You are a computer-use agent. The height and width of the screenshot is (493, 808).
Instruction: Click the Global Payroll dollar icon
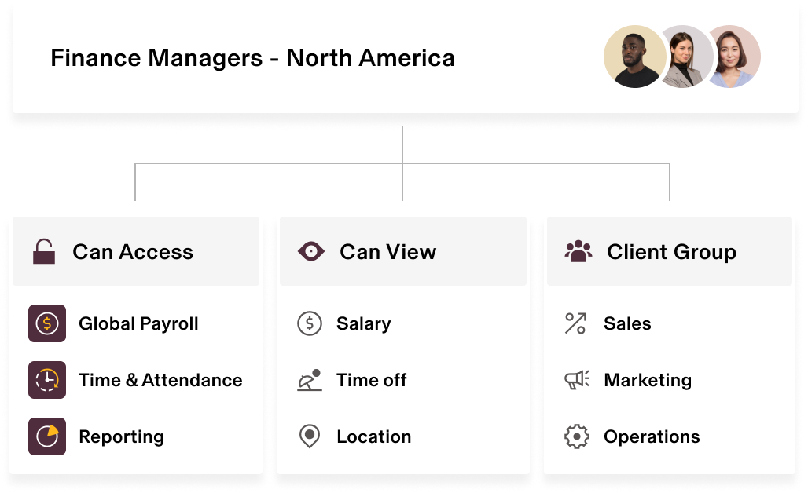point(47,323)
